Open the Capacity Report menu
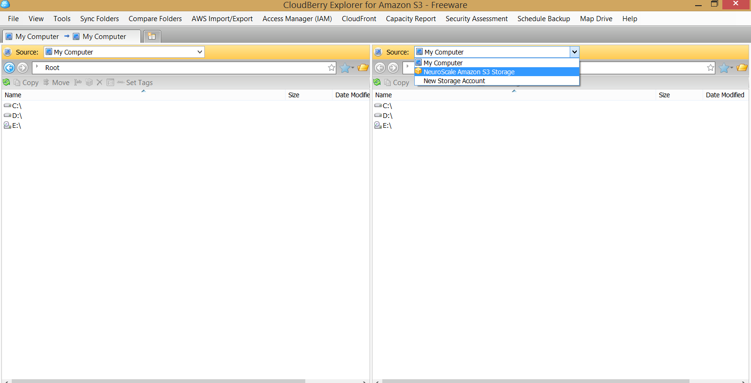The width and height of the screenshot is (751, 383). click(411, 19)
